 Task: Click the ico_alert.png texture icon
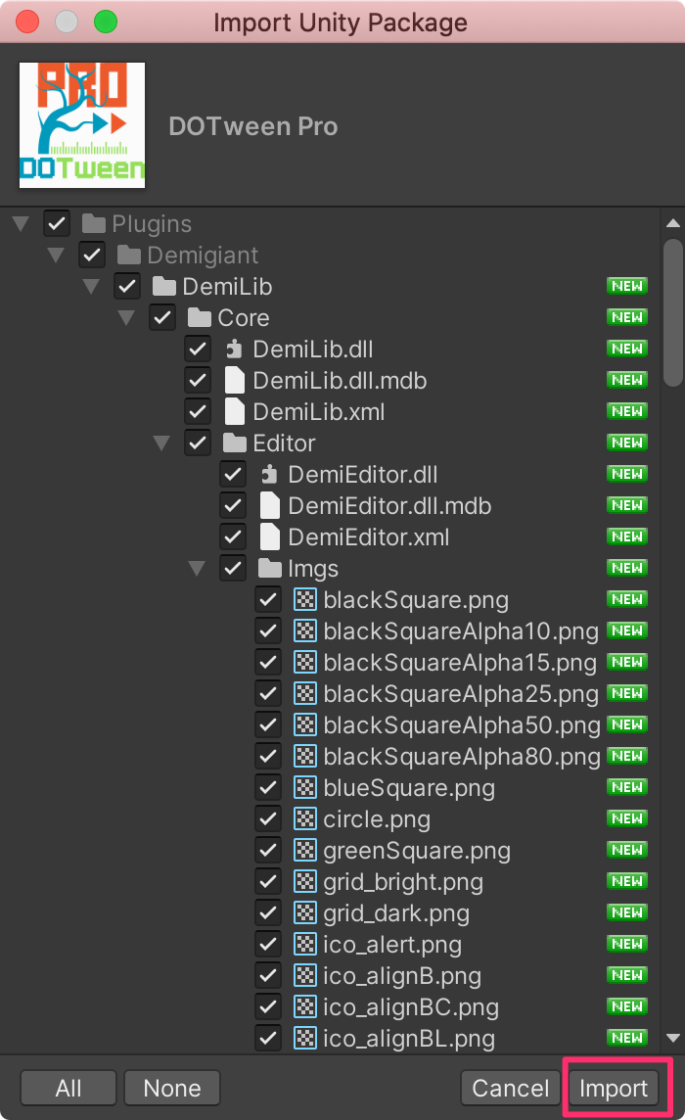tap(305, 945)
